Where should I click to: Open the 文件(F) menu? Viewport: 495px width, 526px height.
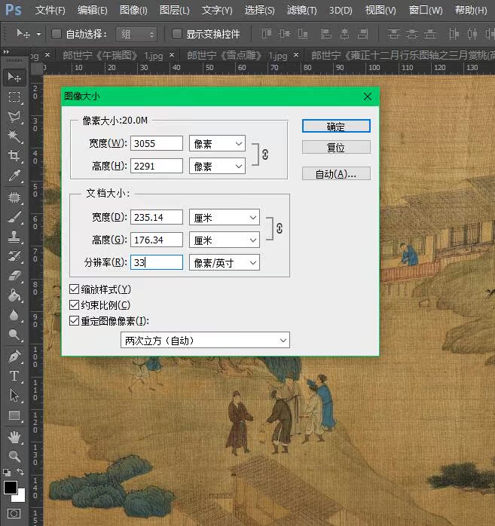[50, 11]
